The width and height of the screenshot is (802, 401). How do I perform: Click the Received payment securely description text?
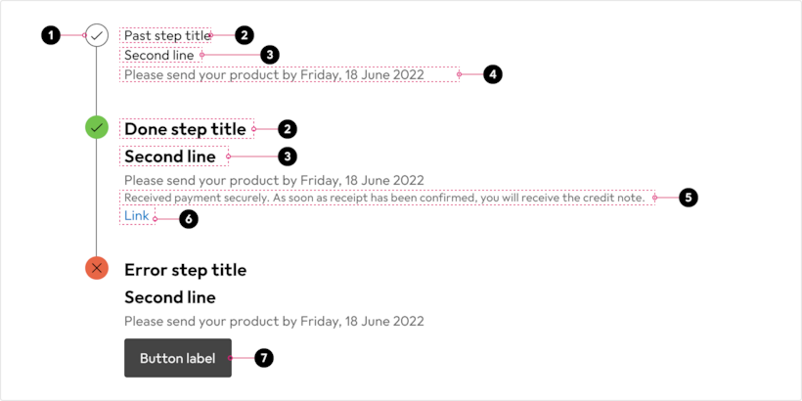[x=385, y=198]
